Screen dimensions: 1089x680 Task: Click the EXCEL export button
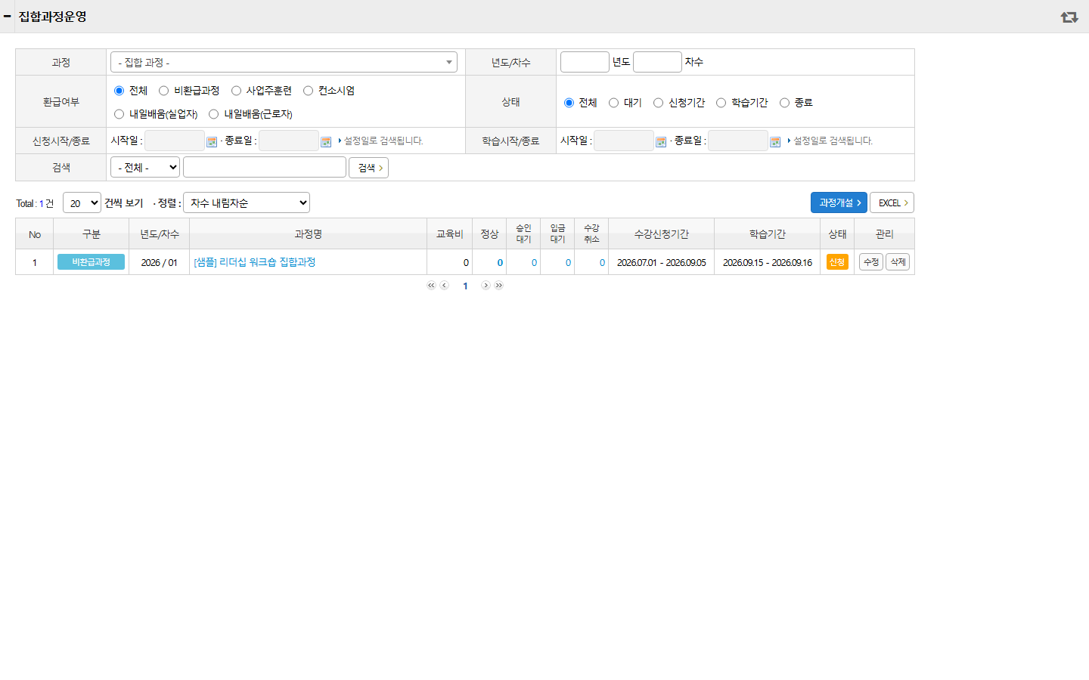tap(892, 202)
